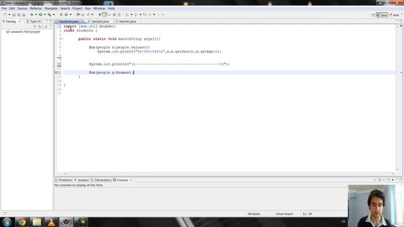Image resolution: width=404 pixels, height=227 pixels.
Task: Open the Search dropdown arrow
Action: [92, 15]
